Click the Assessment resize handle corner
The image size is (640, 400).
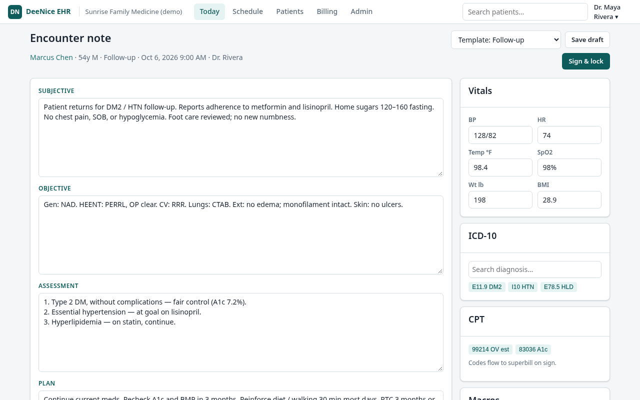click(440, 368)
